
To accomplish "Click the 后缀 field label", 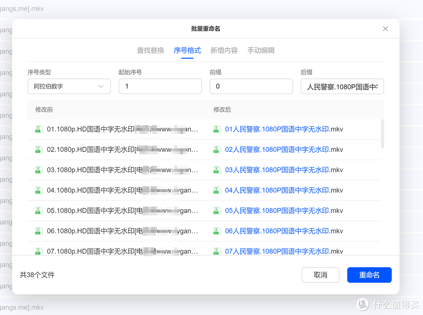I will click(306, 72).
